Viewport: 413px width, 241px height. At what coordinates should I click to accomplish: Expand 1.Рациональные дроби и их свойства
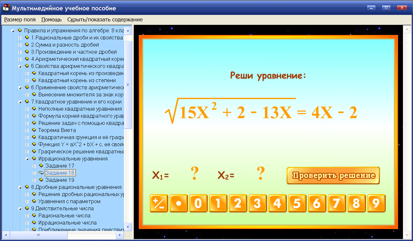click(20, 38)
